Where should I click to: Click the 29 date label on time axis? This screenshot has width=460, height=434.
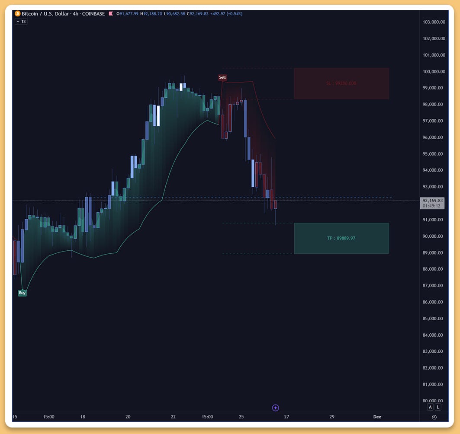(x=332, y=417)
